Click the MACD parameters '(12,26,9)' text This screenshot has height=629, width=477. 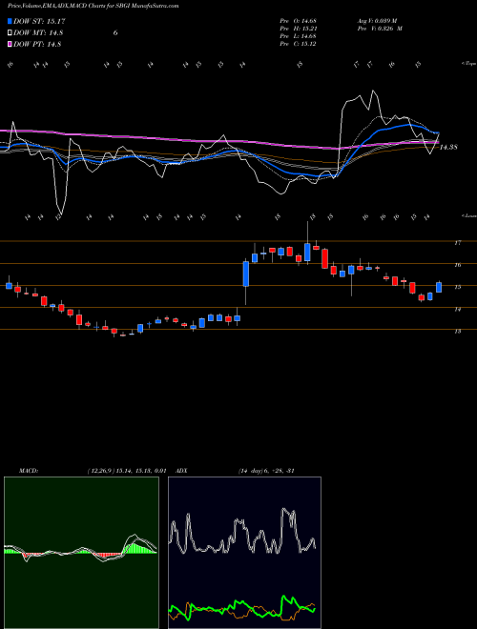pyautogui.click(x=100, y=471)
